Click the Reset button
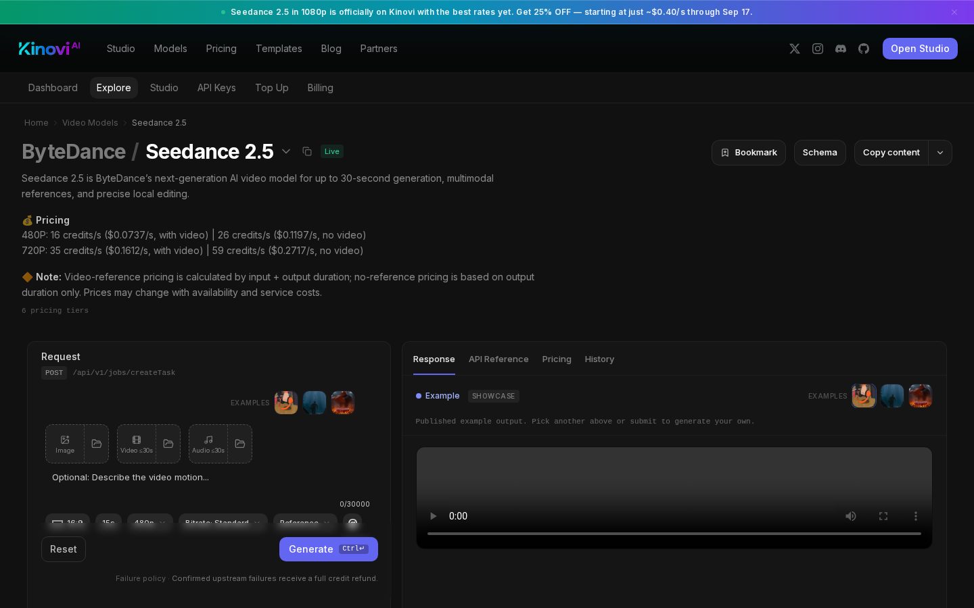This screenshot has height=608, width=974. (64, 549)
